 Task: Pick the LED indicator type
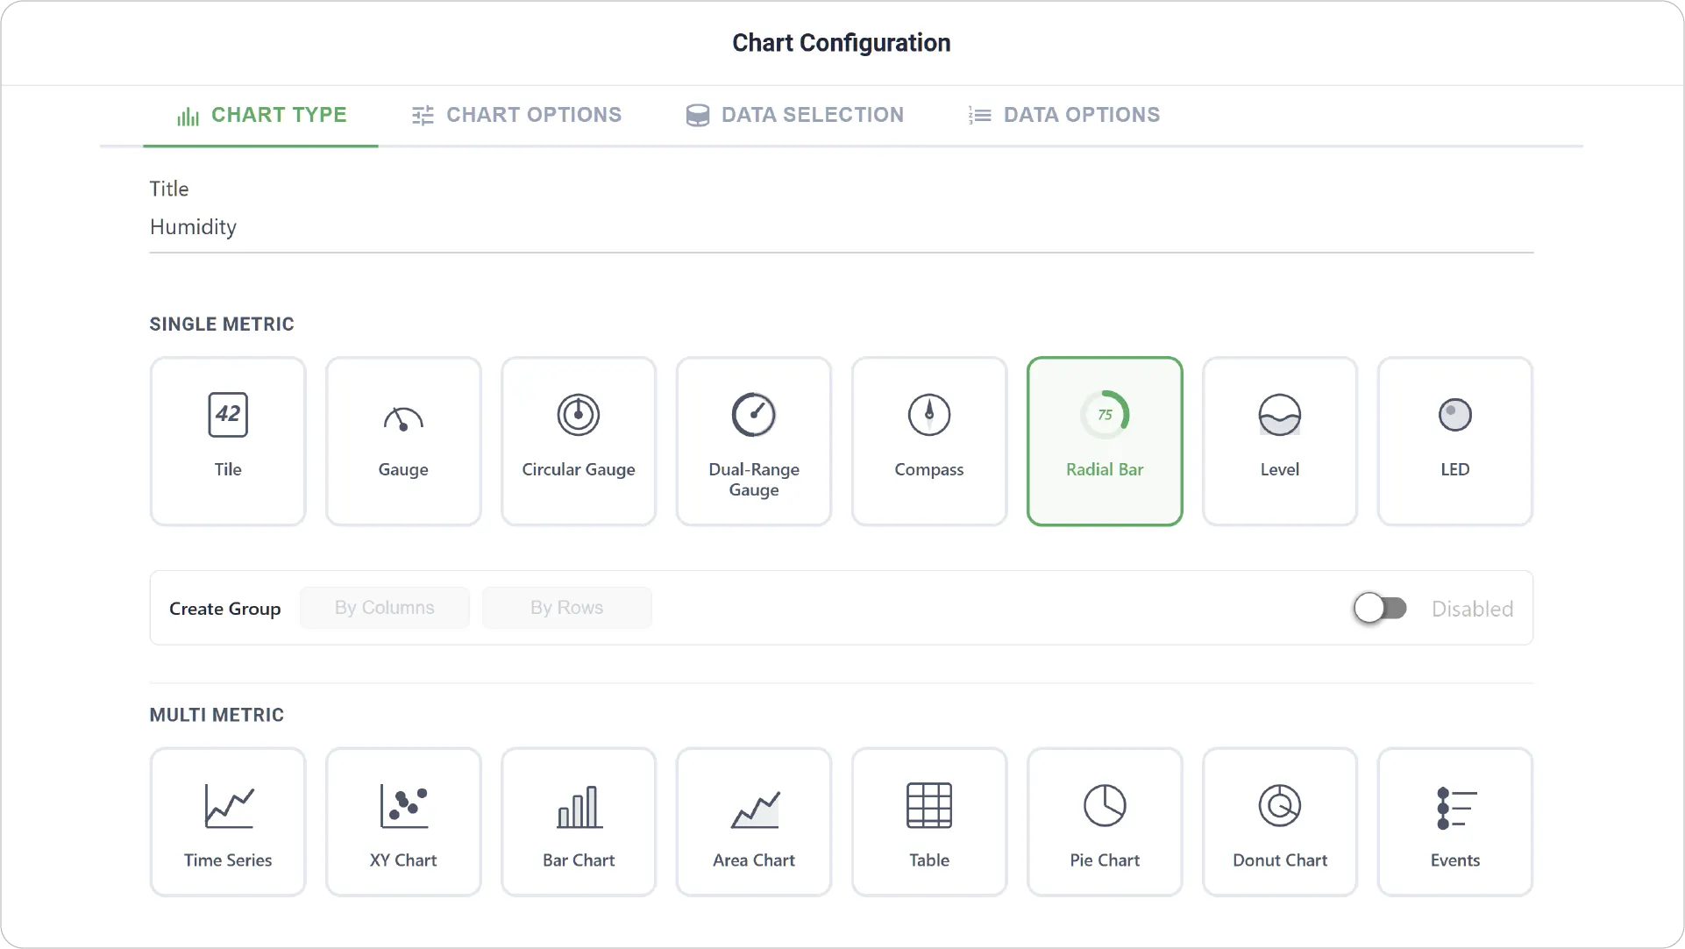(1455, 441)
